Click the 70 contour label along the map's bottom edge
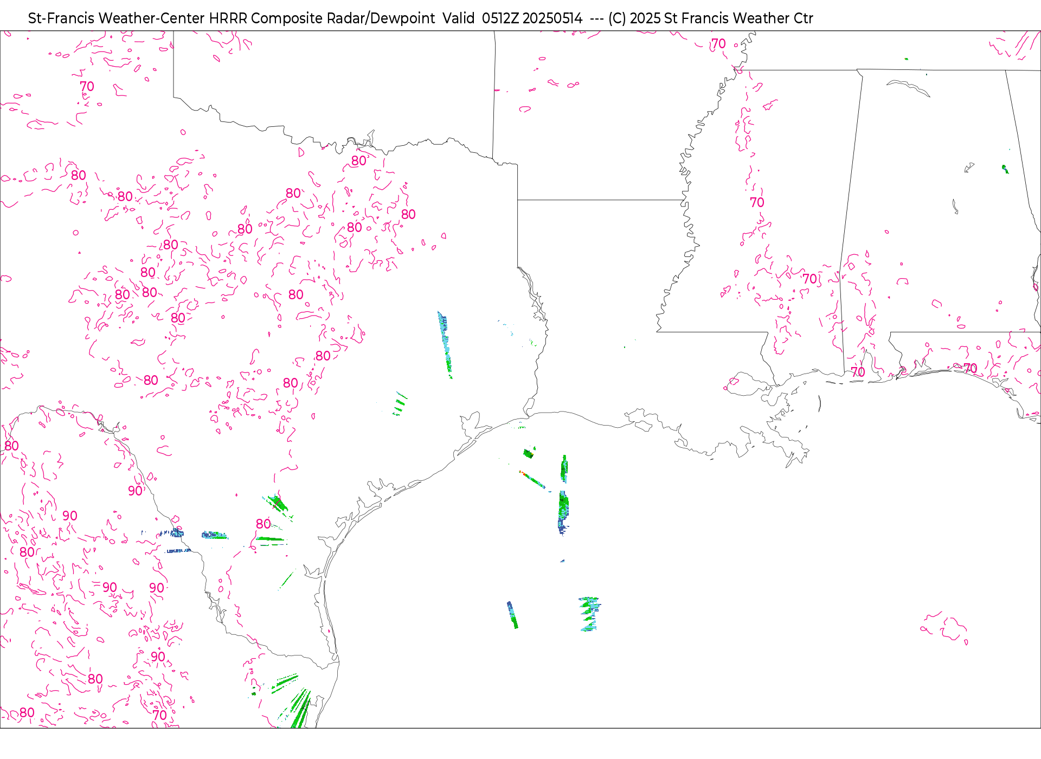1041x759 pixels. (159, 715)
